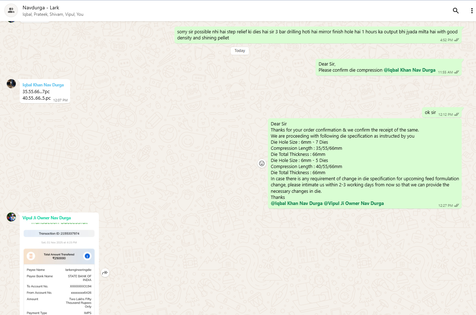This screenshot has height=315, width=476.
Task: React with the emoji icon beside order confirmation message
Action: point(262,163)
